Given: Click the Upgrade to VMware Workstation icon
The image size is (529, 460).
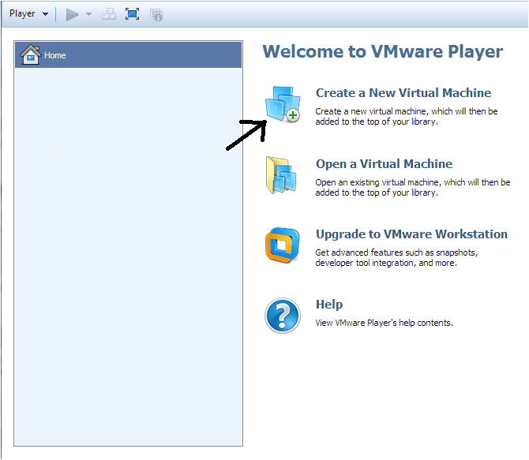Looking at the screenshot, I should pyautogui.click(x=282, y=245).
